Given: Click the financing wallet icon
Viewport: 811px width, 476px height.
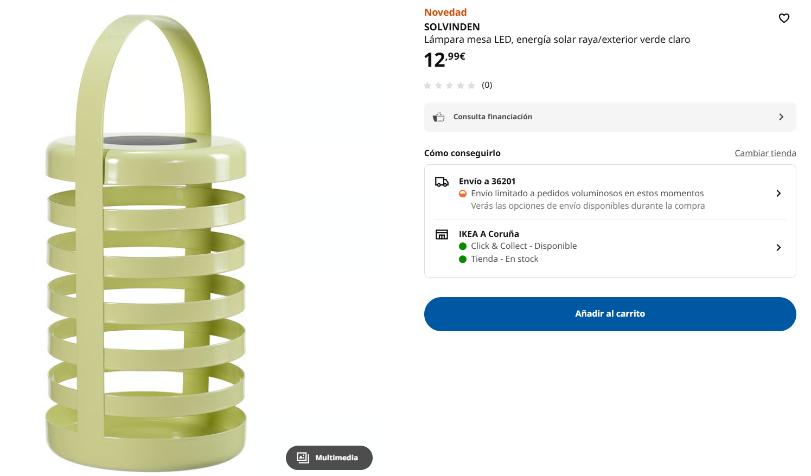Looking at the screenshot, I should click(438, 117).
